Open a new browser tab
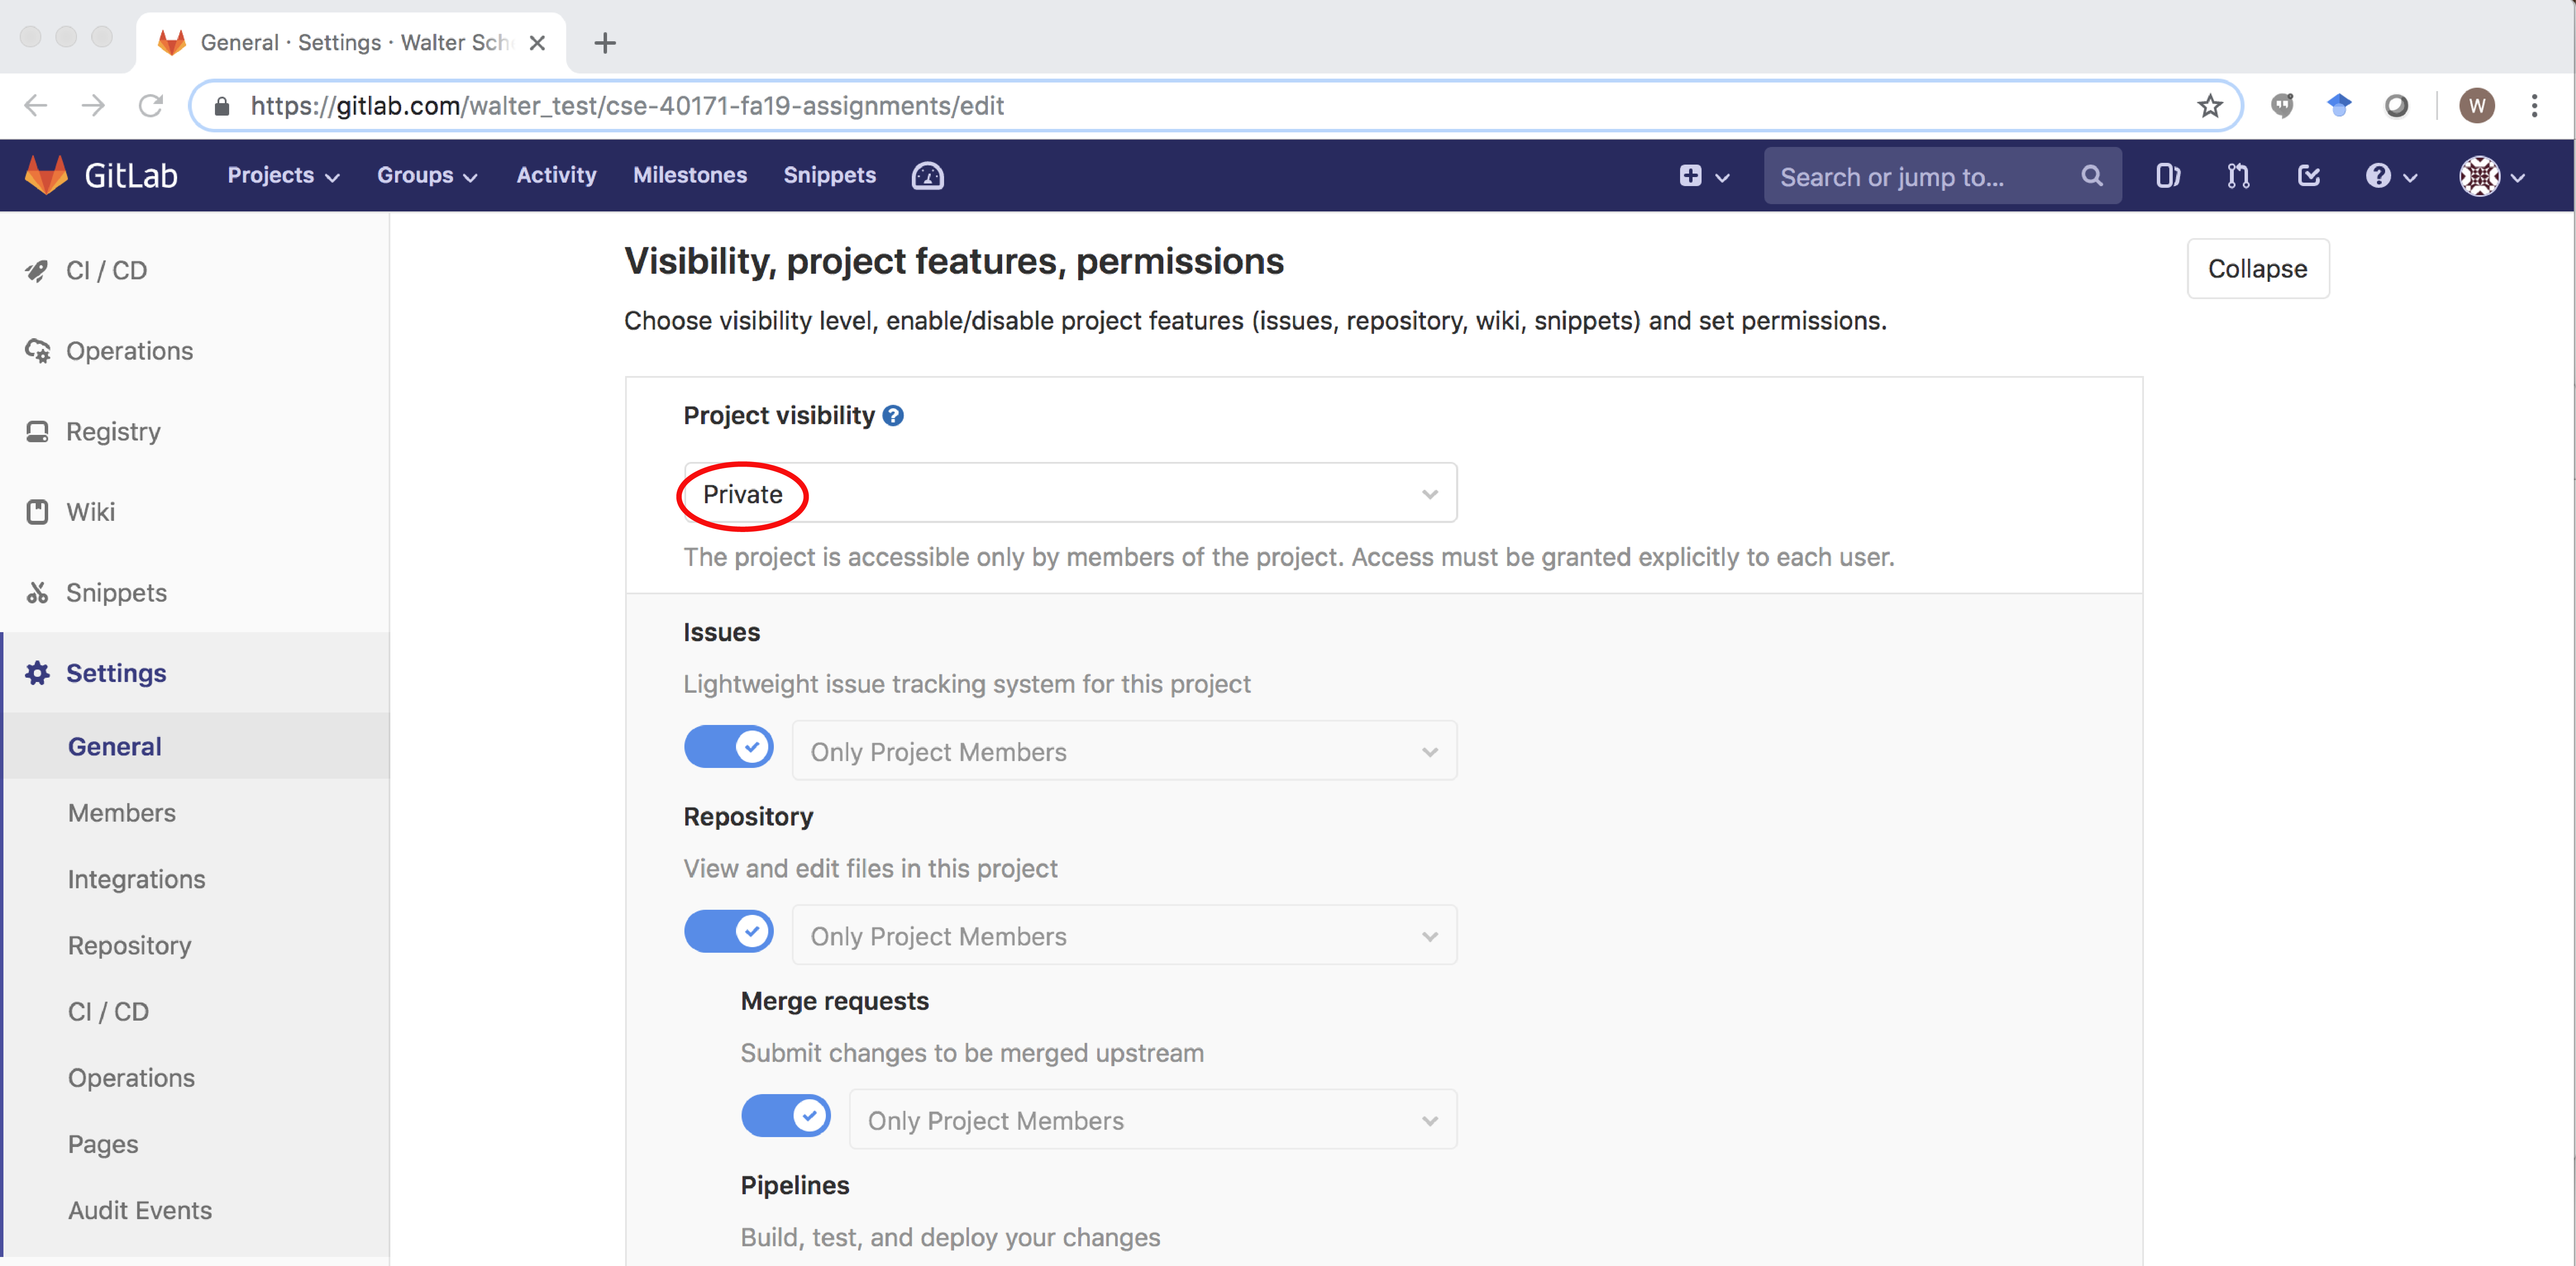This screenshot has height=1266, width=2576. pos(605,43)
